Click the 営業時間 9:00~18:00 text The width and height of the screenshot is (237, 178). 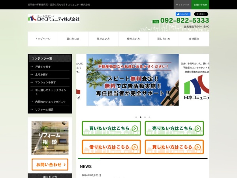196,27
